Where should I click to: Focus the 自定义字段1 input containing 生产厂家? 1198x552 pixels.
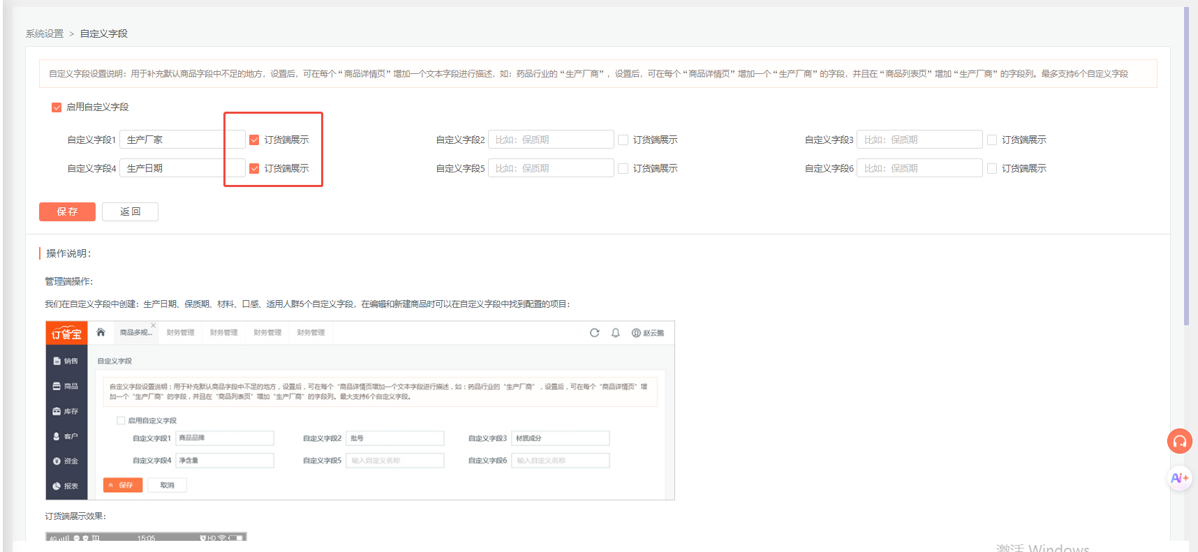182,140
